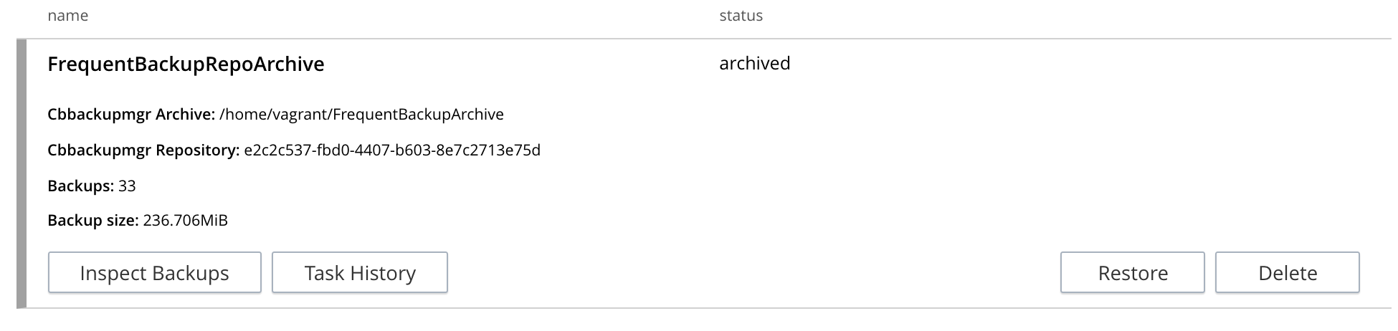
Task: Collapse the FrequentBackupRepoArchive row by its title
Action: 186,64
